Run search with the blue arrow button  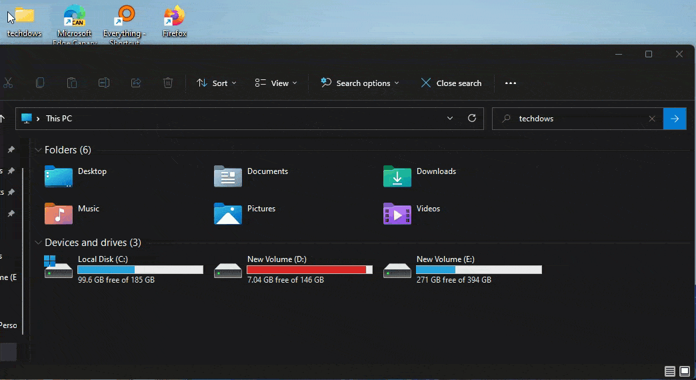click(x=675, y=119)
